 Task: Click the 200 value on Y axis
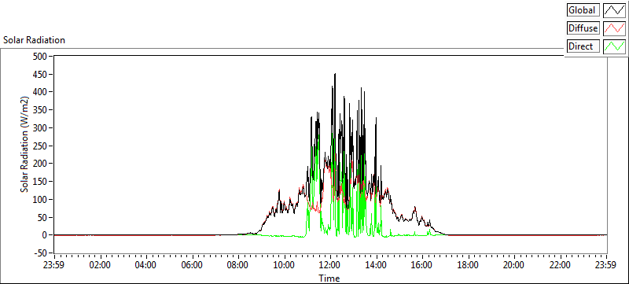pyautogui.click(x=40, y=164)
